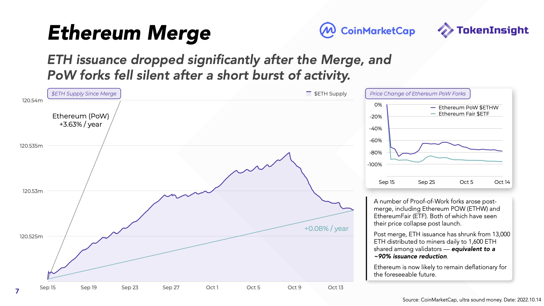Click the TokenInsight wordmark text
544x306 pixels.
[x=492, y=30]
